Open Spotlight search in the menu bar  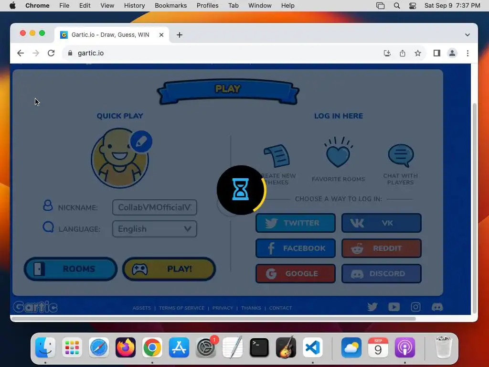[397, 6]
